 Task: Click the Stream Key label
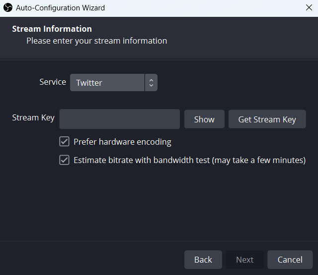33,118
